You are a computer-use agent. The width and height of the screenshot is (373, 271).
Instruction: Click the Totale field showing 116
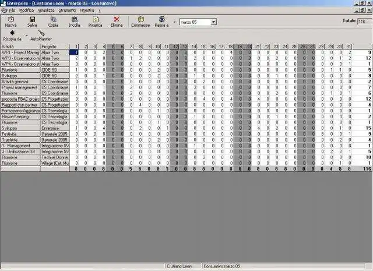(365, 22)
